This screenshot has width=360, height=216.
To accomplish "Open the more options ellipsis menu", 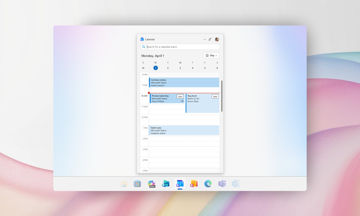I will pyautogui.click(x=204, y=39).
